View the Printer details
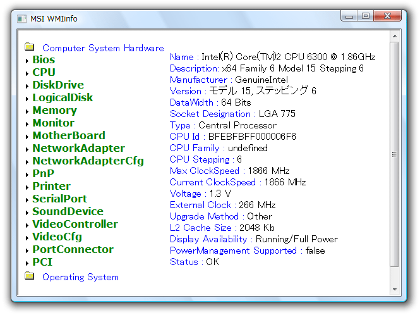The height and width of the screenshot is (315, 420). click(51, 187)
